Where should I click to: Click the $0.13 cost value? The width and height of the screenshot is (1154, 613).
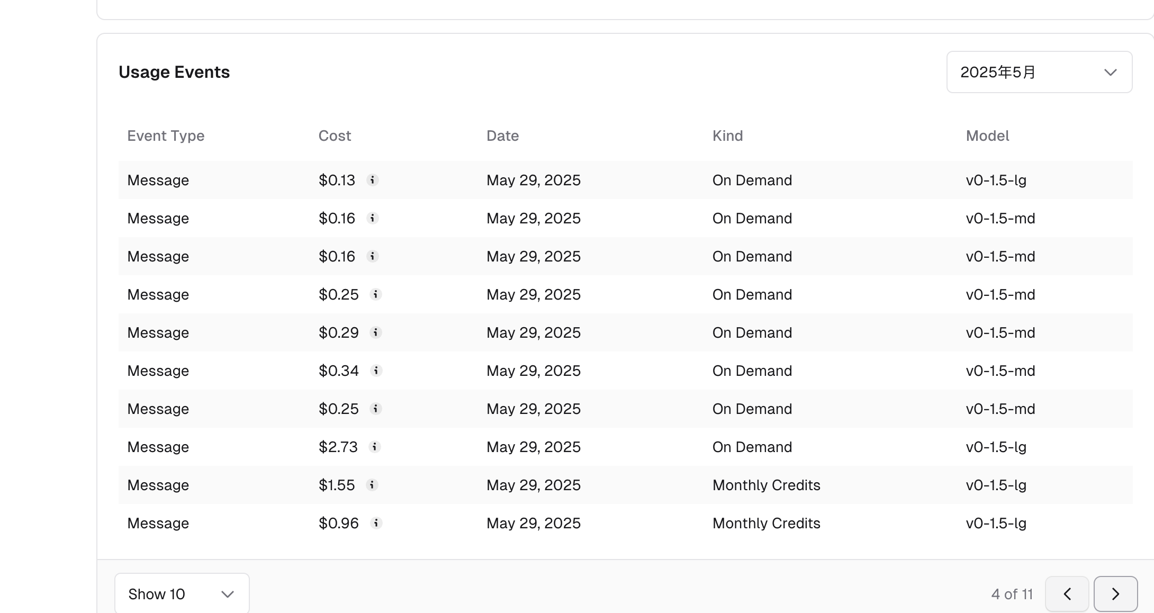pyautogui.click(x=337, y=180)
